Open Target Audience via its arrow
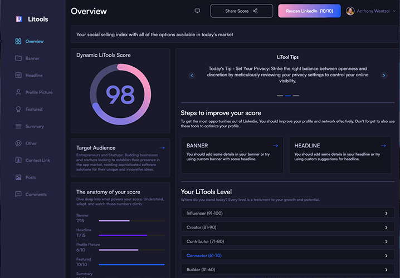The width and height of the screenshot is (400, 278). (x=162, y=148)
